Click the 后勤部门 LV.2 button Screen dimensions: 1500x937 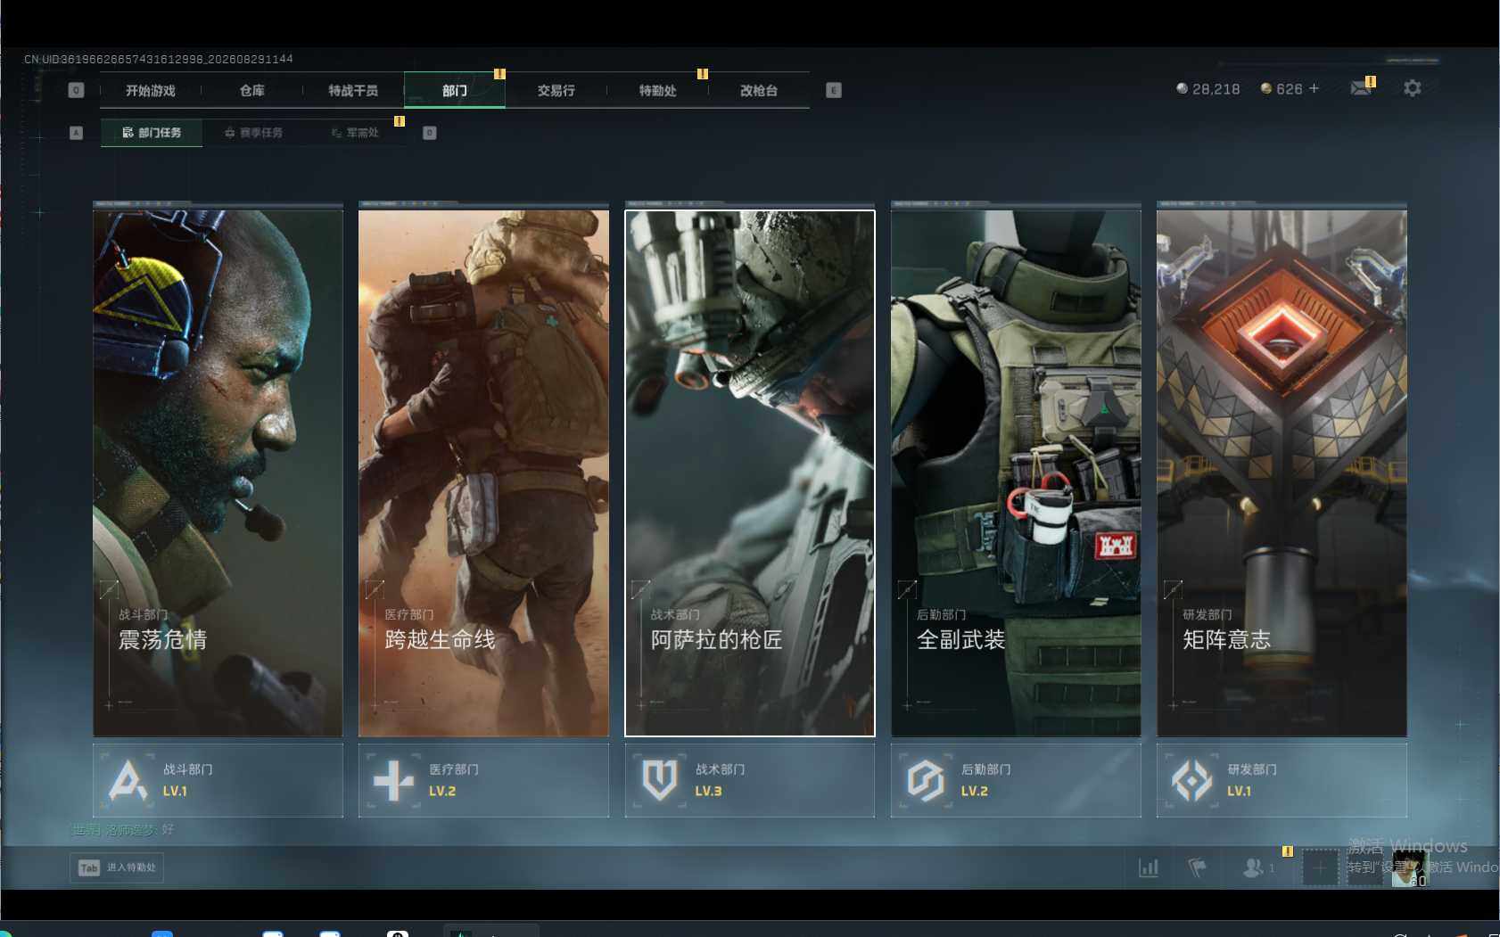point(1016,780)
